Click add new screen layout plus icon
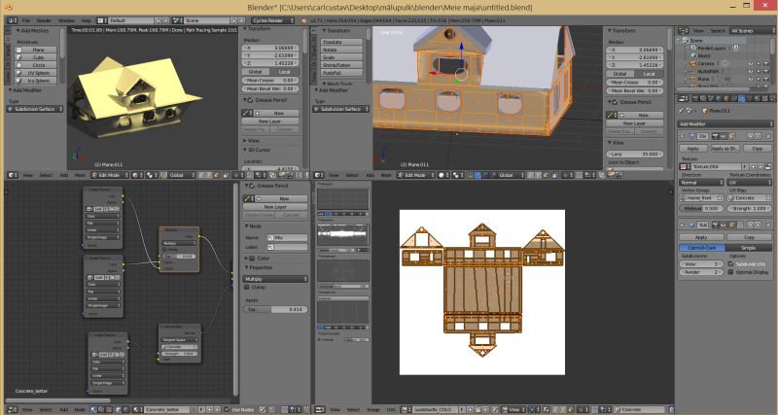The image size is (778, 415). tap(158, 20)
